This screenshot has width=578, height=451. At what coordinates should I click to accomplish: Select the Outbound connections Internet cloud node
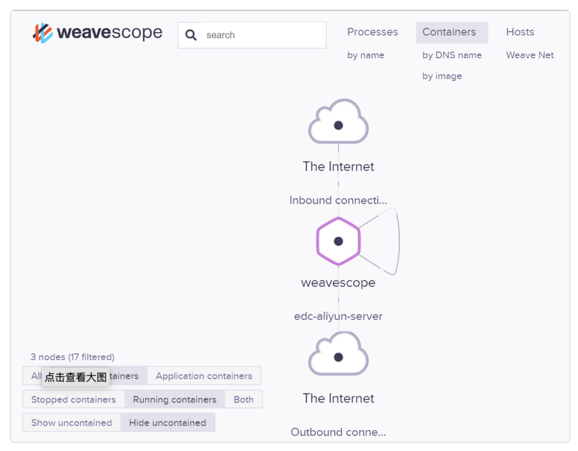(339, 353)
